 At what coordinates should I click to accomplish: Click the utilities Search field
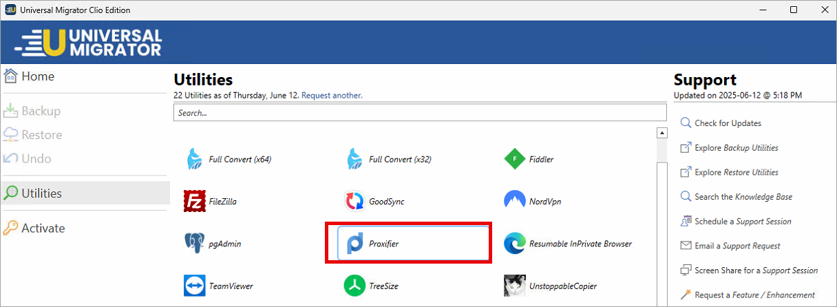coord(420,112)
